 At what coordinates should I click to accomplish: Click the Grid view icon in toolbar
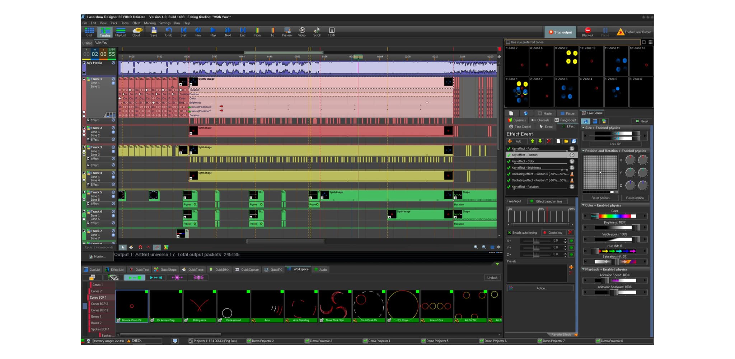89,31
